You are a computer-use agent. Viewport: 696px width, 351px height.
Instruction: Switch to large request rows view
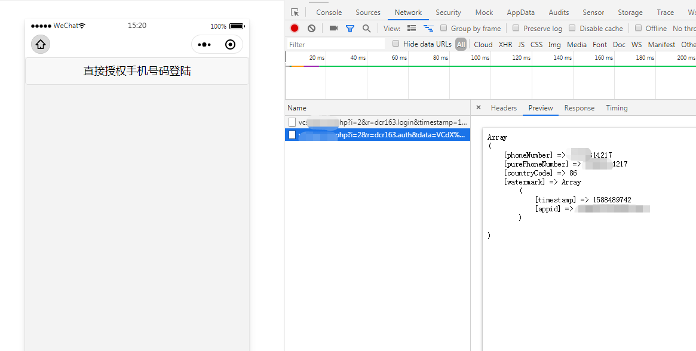pyautogui.click(x=412, y=29)
